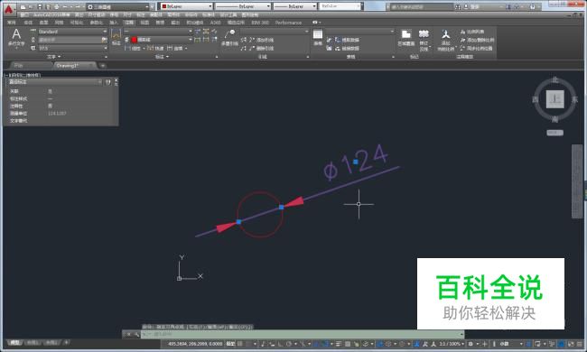The width and height of the screenshot is (587, 352).
Task: Expand the Dimensions panel title
Action: coord(162,57)
